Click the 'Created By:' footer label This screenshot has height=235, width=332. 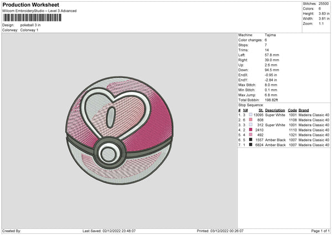[12, 231]
